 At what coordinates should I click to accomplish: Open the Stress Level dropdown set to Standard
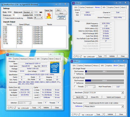(28, 12)
